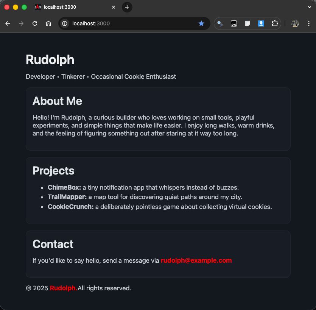Open the Extensions puzzle-piece menu
This screenshot has height=310, width=316.
tap(275, 23)
